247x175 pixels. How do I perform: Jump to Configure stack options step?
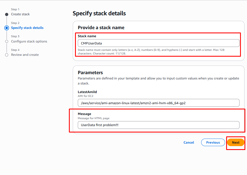pos(29,41)
